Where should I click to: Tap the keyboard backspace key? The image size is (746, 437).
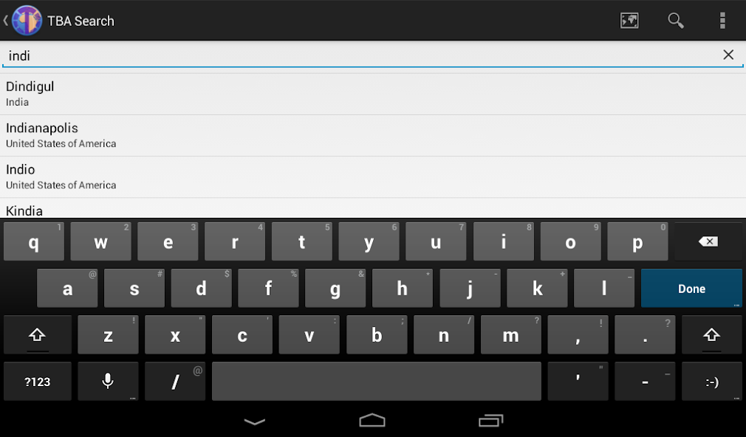coord(708,241)
